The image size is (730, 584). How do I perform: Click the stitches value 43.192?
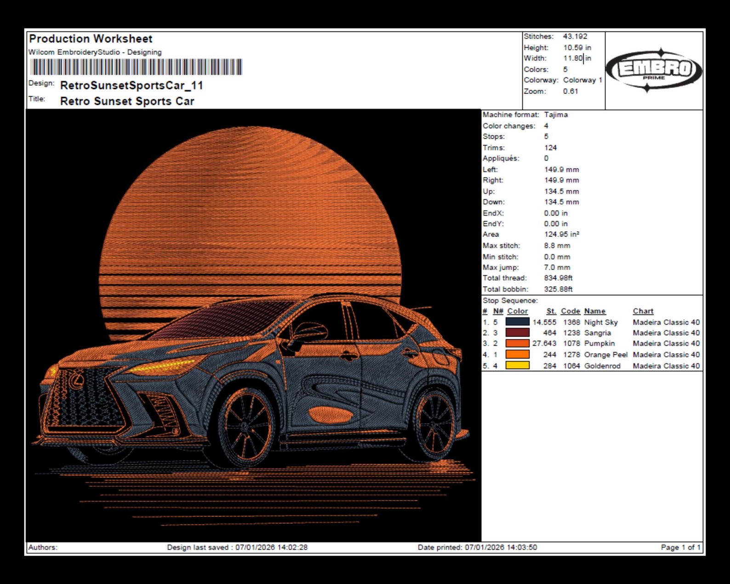[575, 36]
